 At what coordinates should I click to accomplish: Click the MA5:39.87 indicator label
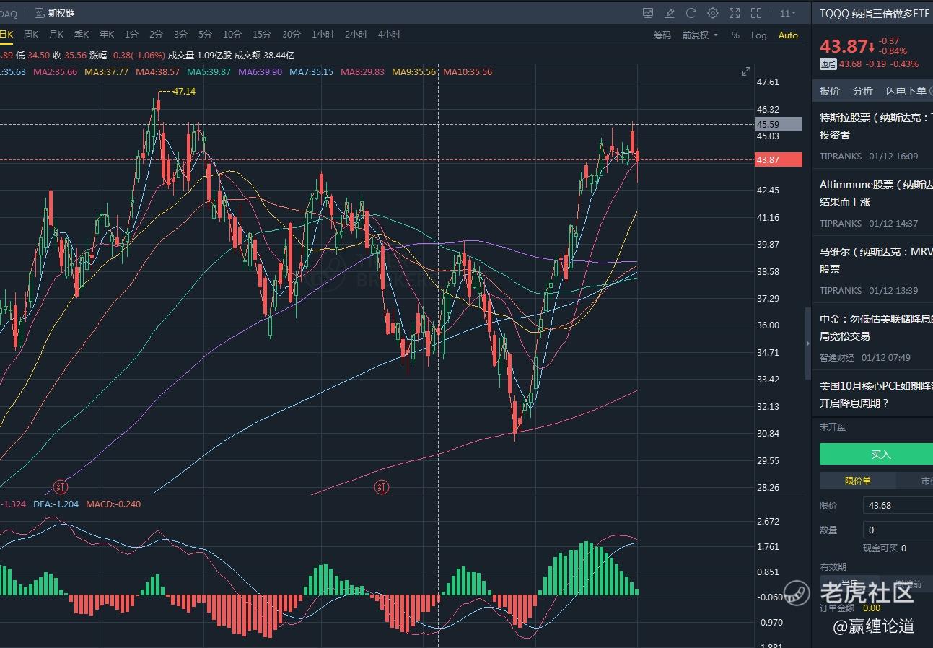(209, 71)
